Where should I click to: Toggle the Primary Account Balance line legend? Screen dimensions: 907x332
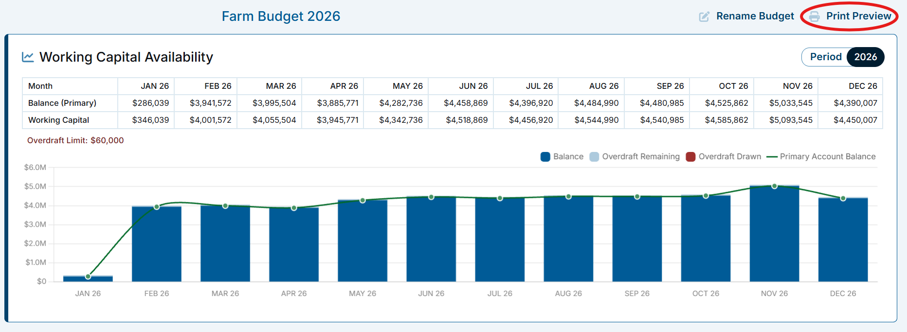point(821,157)
